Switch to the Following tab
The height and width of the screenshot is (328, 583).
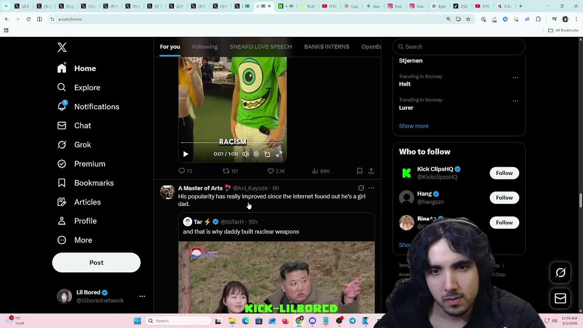coord(205,47)
